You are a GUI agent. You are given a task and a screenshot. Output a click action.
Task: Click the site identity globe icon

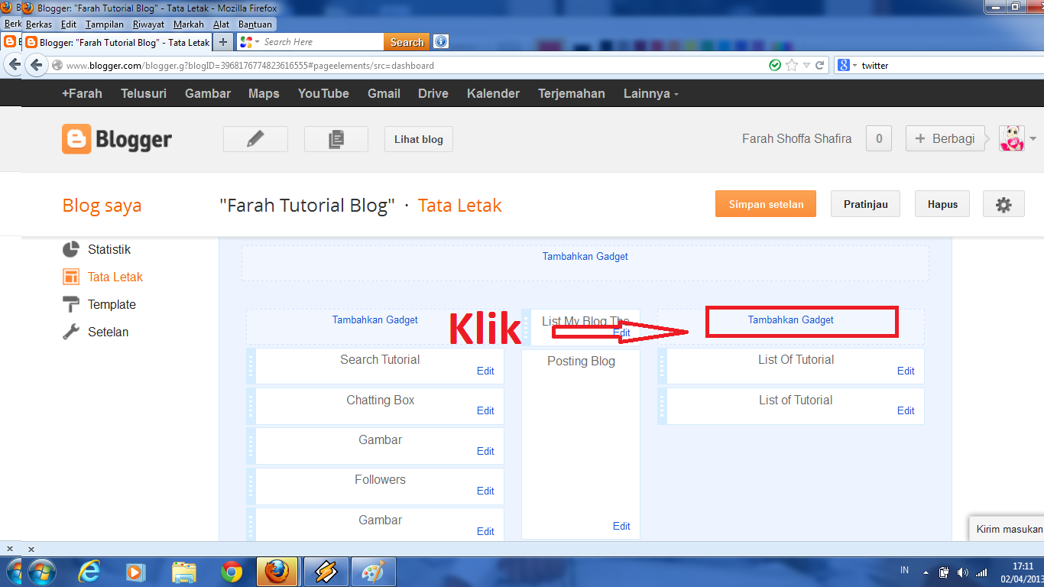(x=57, y=65)
